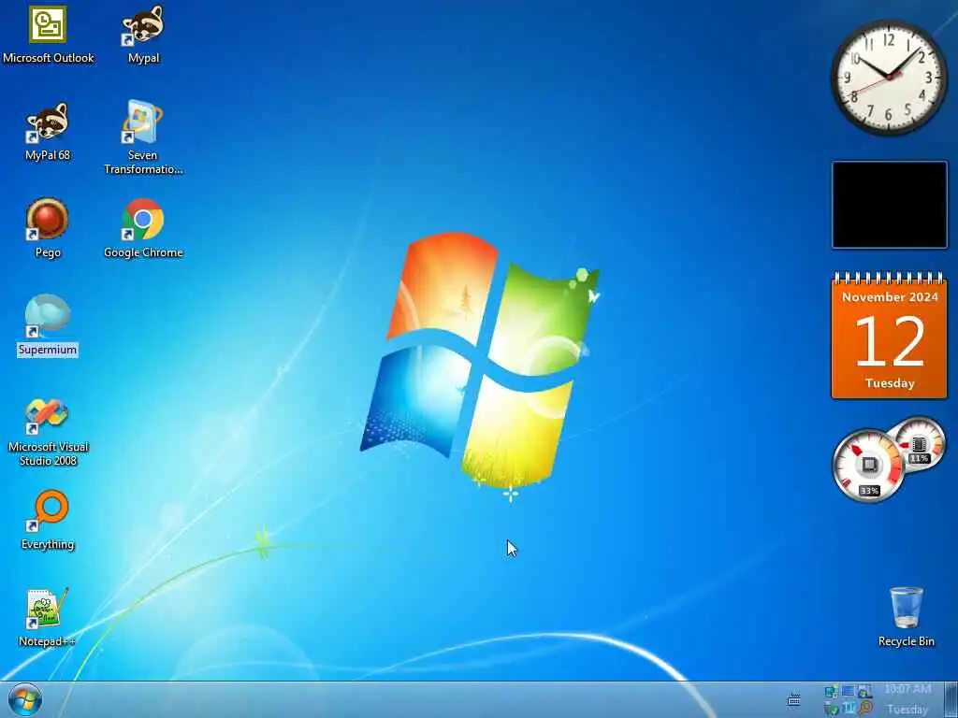
Task: Click the black slideshow gadget
Action: tap(889, 205)
